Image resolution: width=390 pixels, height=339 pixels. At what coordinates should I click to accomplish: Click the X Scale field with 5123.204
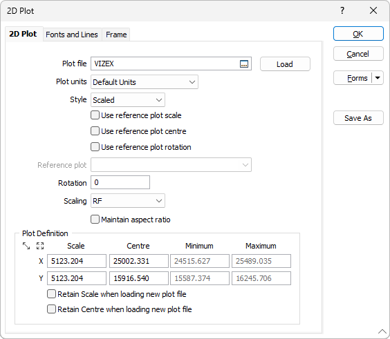click(77, 261)
